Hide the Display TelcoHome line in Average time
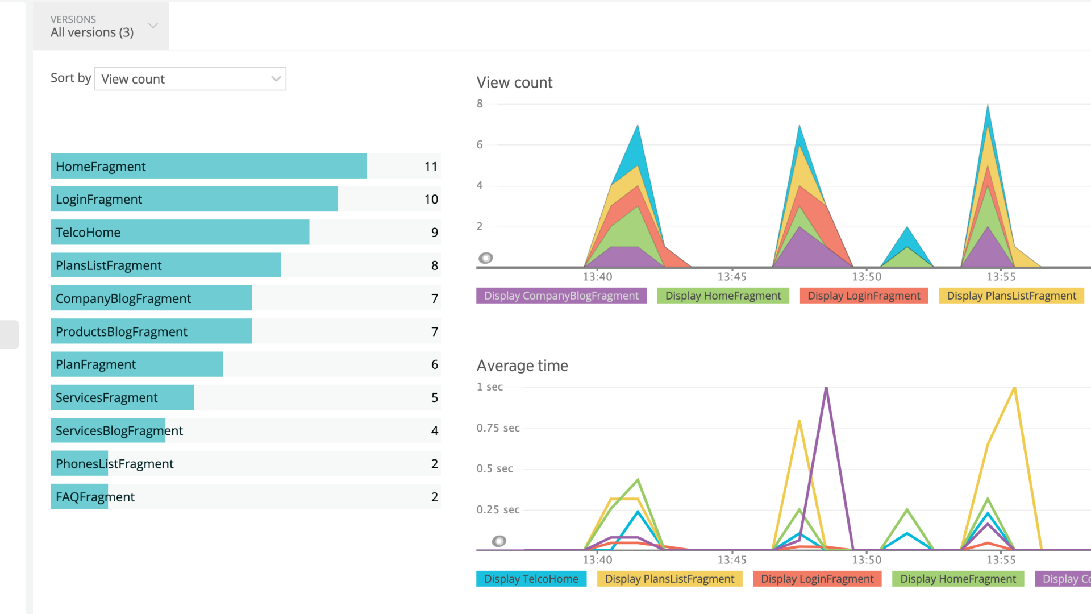 531,579
